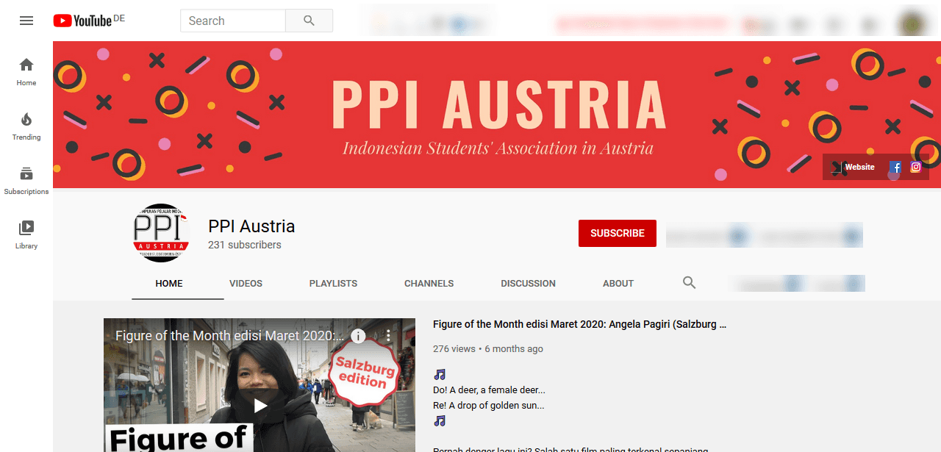The width and height of the screenshot is (941, 452).
Task: Switch to the About tab
Action: coord(618,284)
